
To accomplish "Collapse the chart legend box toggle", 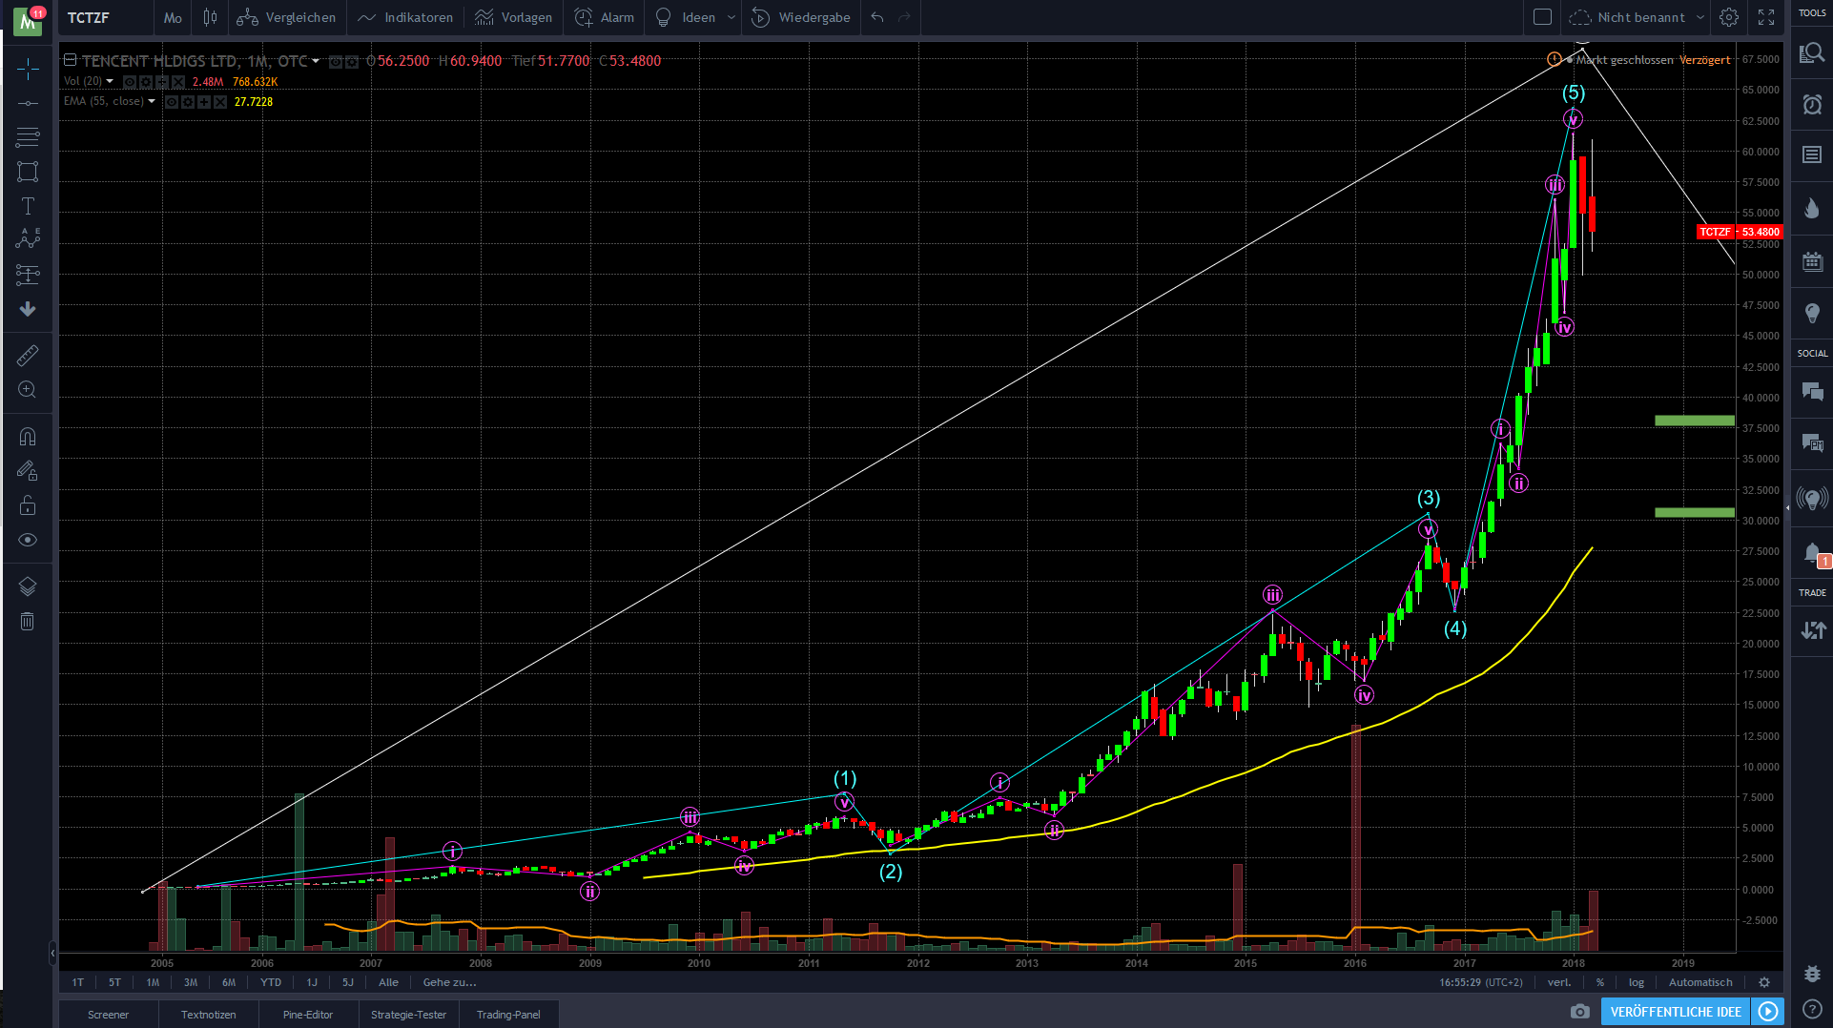I will tap(70, 60).
